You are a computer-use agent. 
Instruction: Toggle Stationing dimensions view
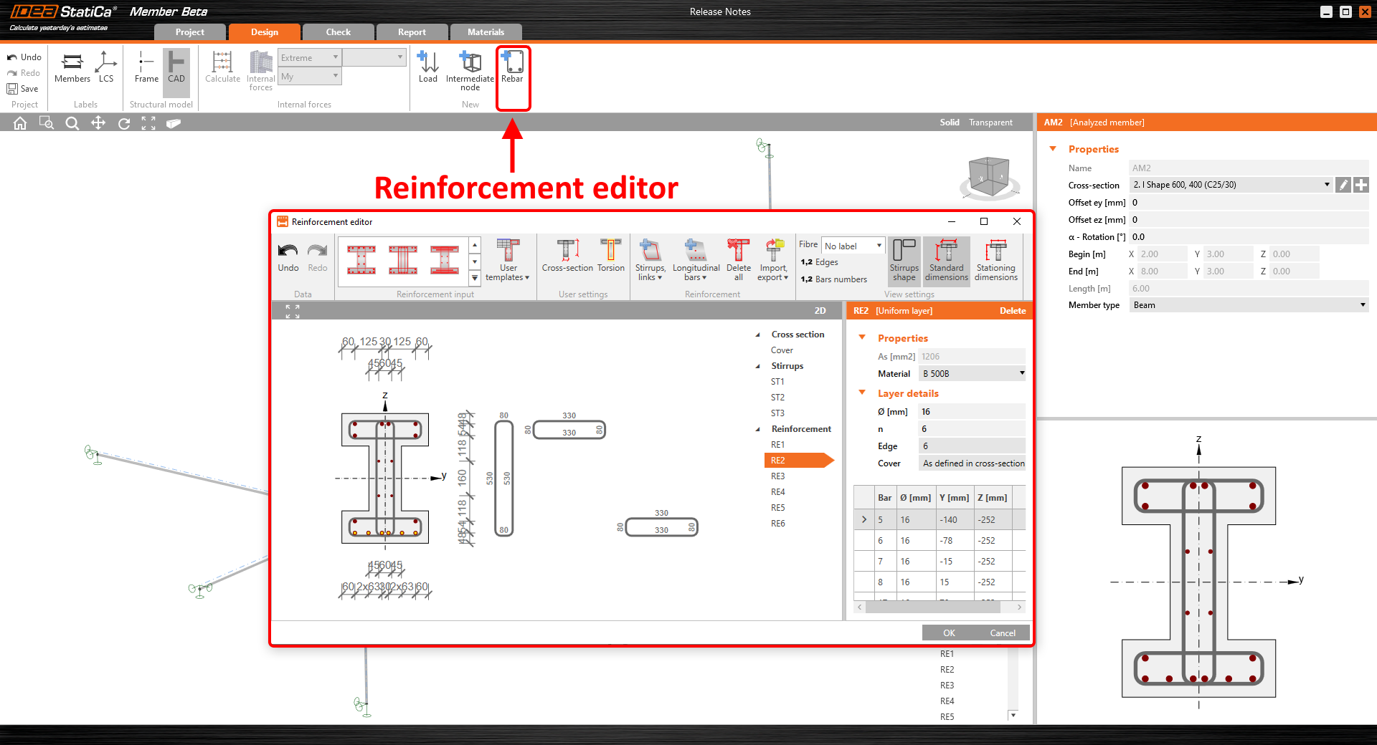(996, 259)
